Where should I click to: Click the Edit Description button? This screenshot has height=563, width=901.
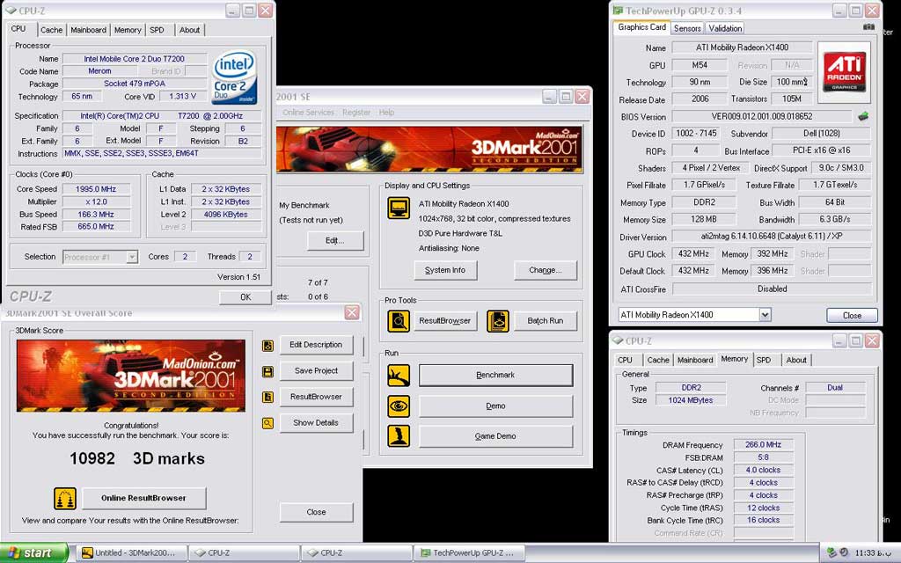[316, 345]
